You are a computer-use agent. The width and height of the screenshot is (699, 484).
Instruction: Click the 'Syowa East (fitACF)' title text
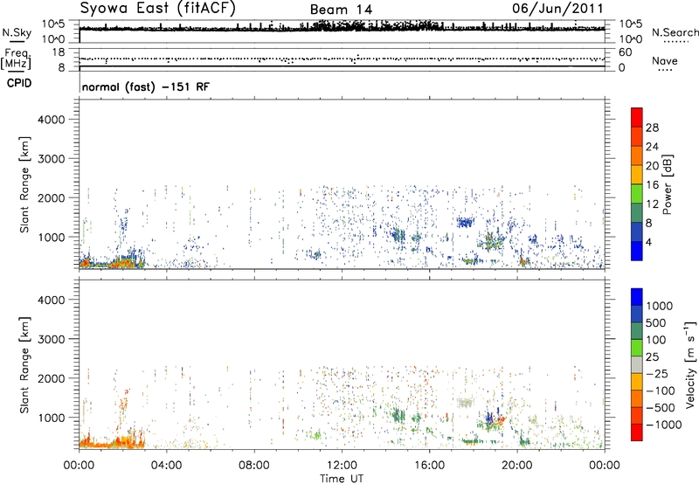click(x=158, y=9)
